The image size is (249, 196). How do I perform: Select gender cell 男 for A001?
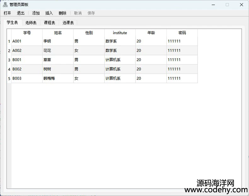89,41
